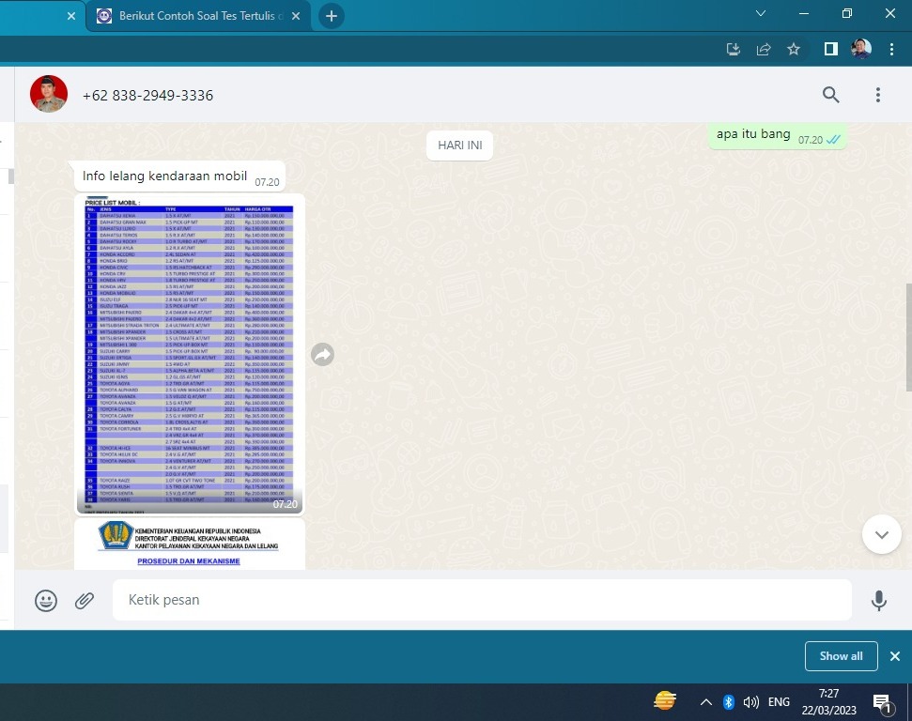Click the "HARI INI" date label
Image resolution: width=912 pixels, height=721 pixels.
click(459, 146)
